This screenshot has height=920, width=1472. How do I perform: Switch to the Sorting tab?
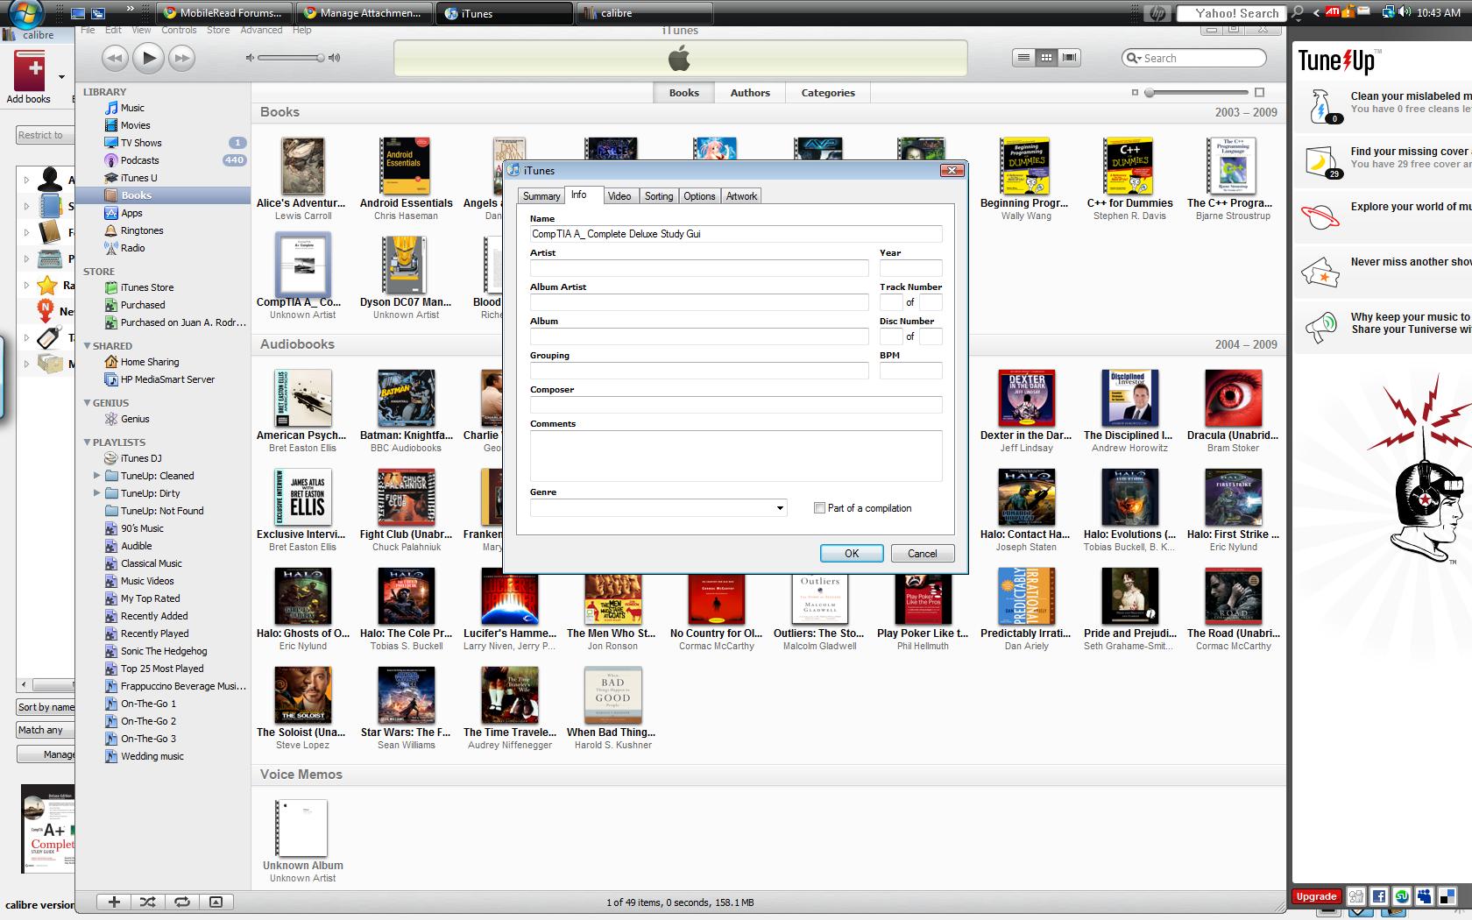coord(659,196)
